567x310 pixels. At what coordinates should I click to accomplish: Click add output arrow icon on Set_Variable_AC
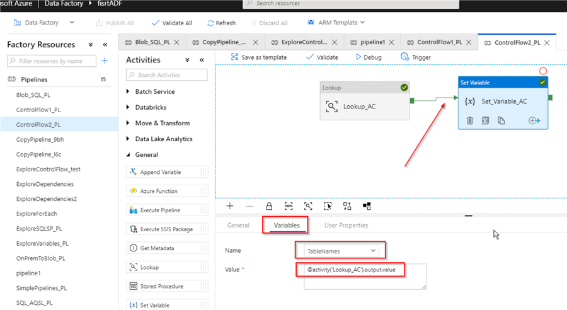pyautogui.click(x=534, y=120)
